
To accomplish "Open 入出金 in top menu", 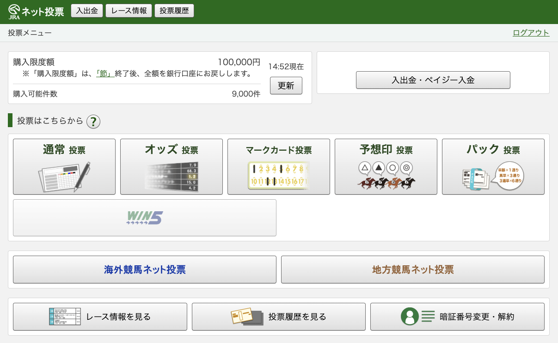I will pyautogui.click(x=87, y=11).
